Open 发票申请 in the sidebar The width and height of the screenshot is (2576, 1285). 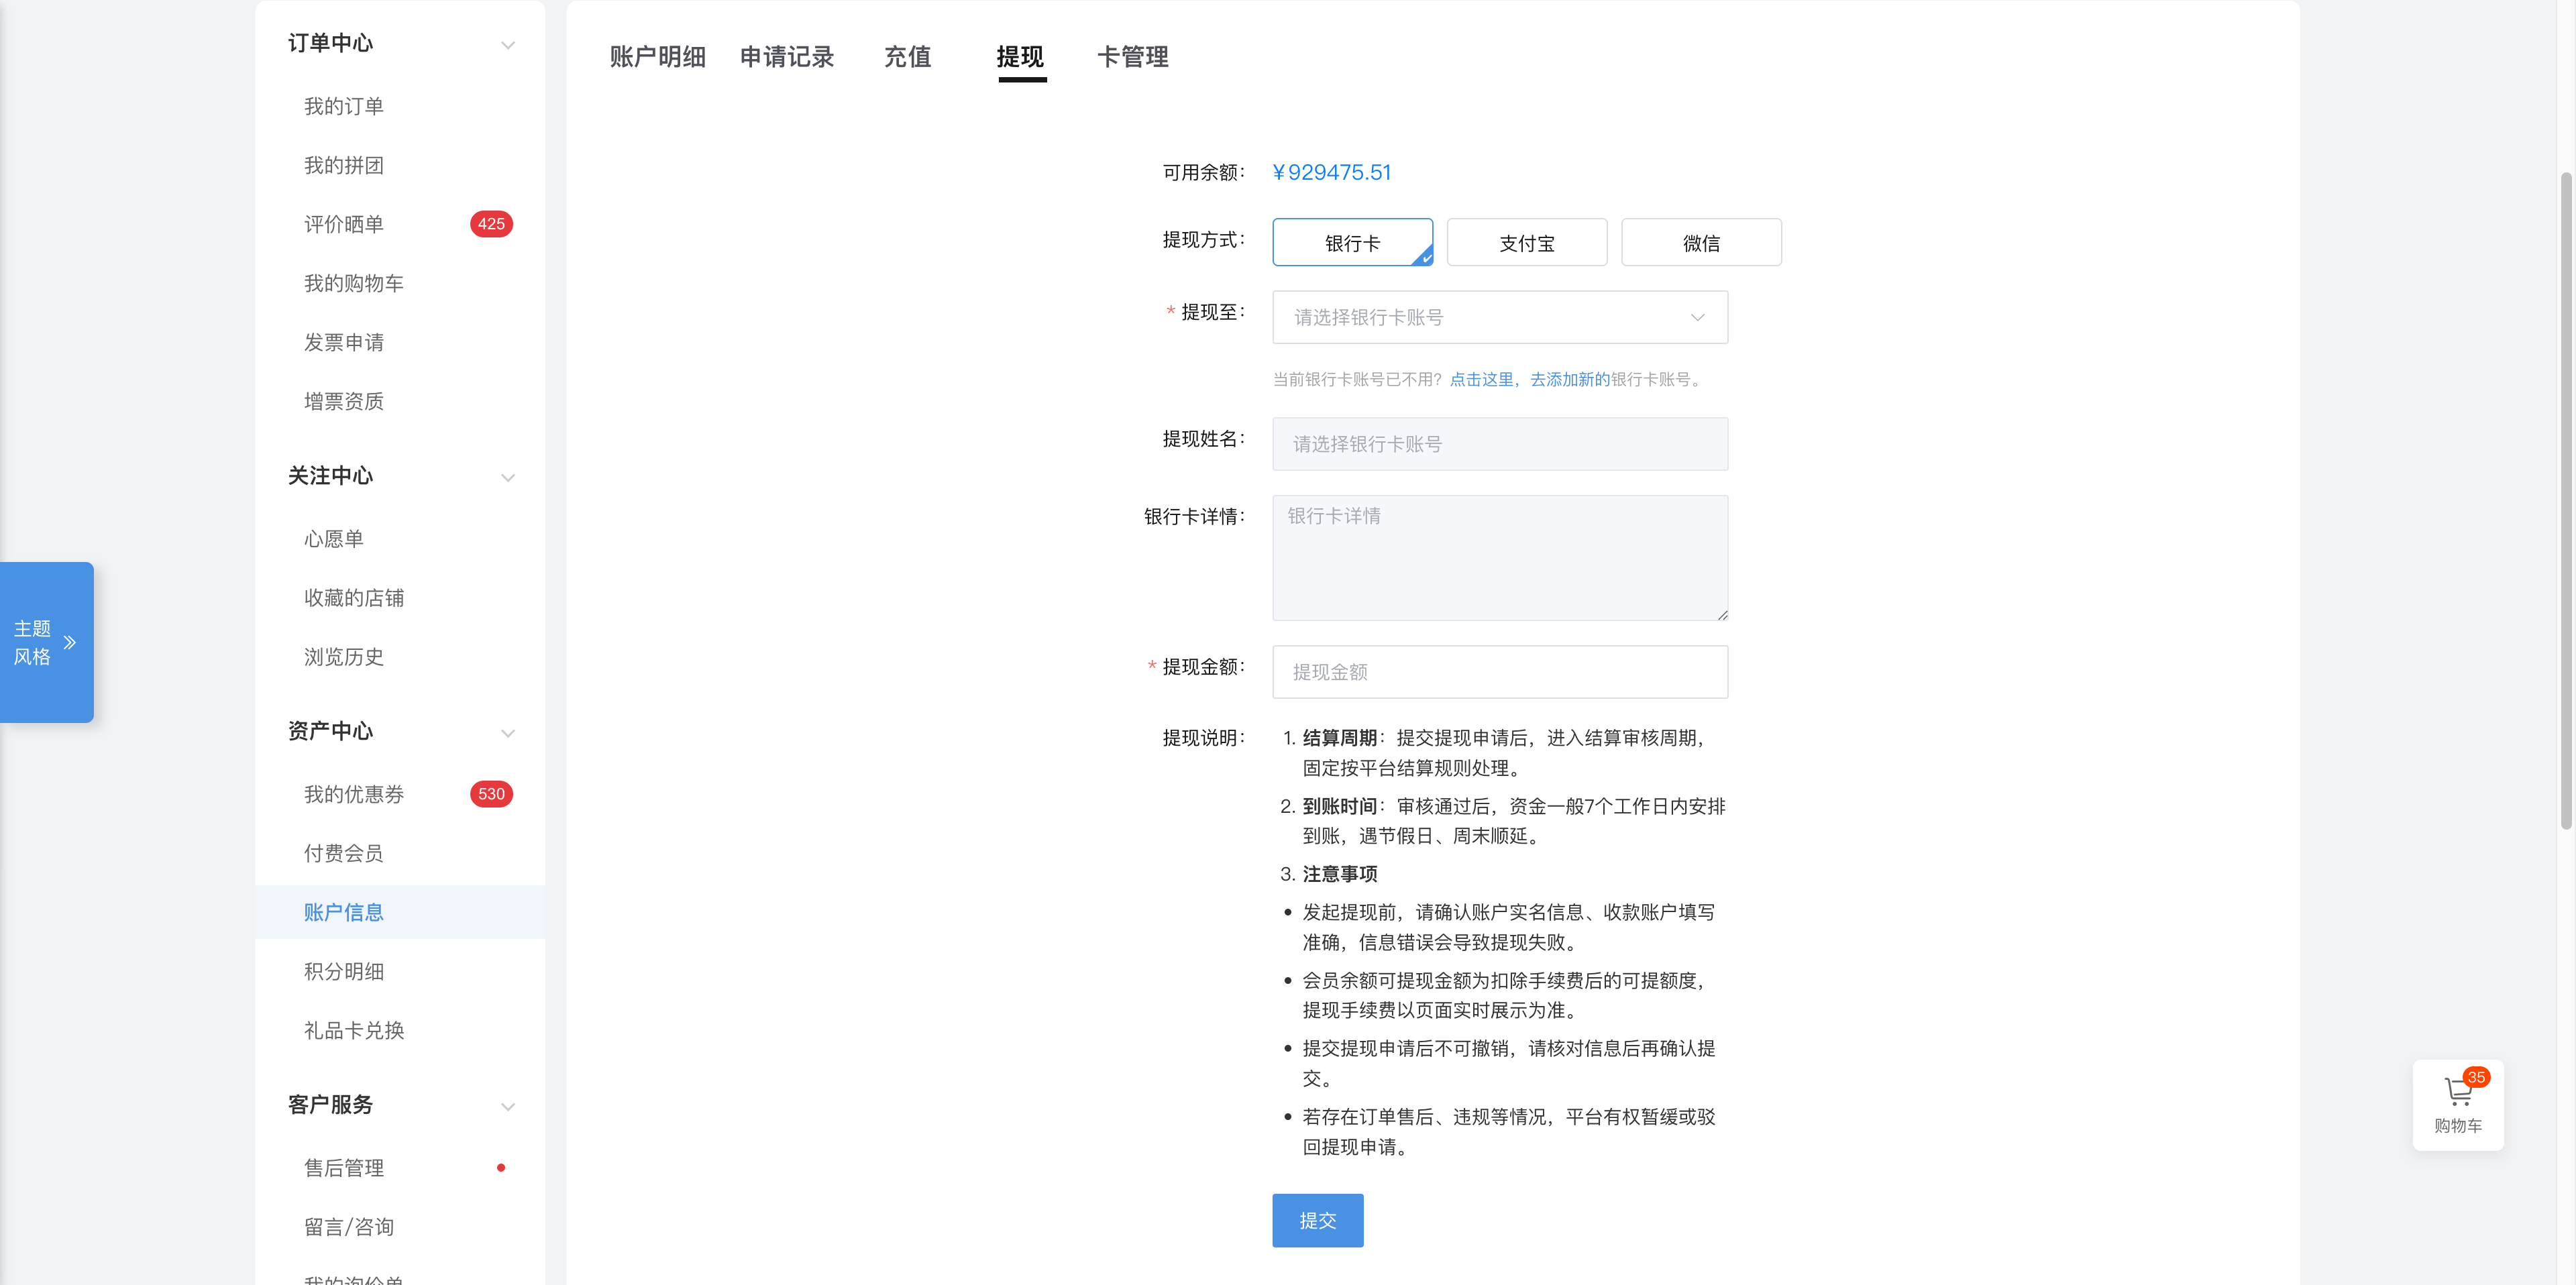point(343,342)
